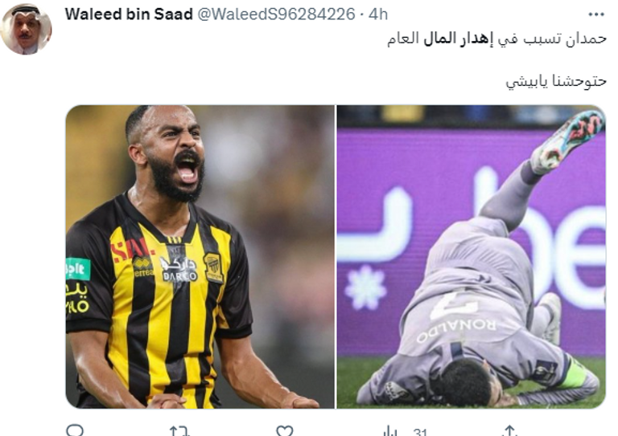Screen dimensions: 618x436
Task: Click the second line حتوحشنا يابيشي
Action: (556, 81)
